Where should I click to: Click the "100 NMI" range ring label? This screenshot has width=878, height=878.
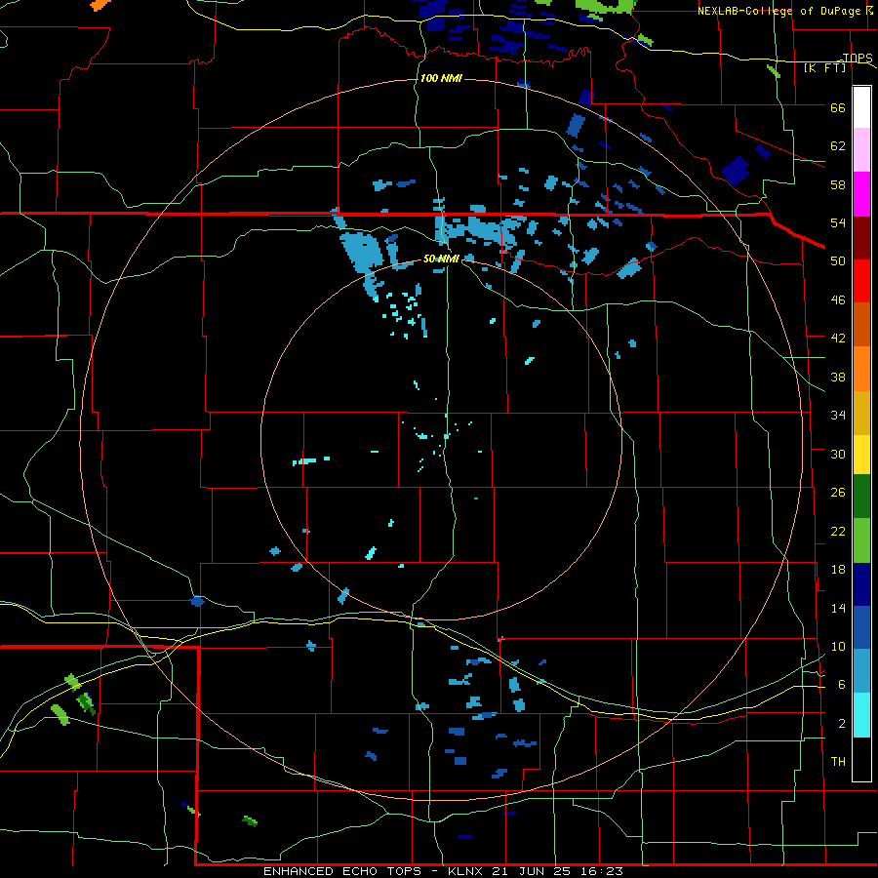click(441, 78)
